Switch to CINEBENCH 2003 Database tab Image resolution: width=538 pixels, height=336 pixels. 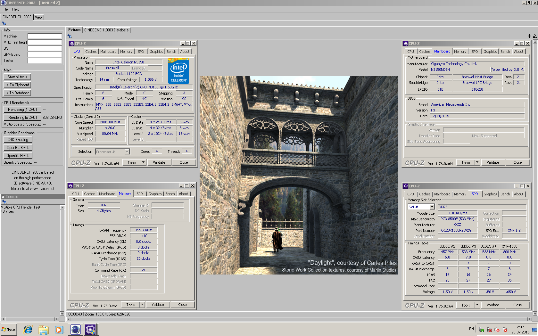tap(106, 30)
